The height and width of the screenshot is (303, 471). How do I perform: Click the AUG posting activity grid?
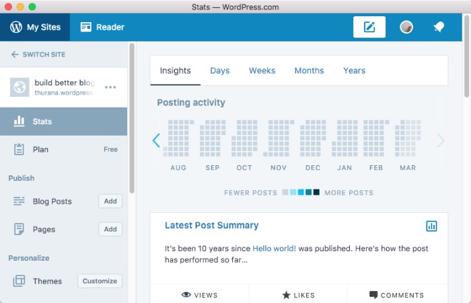tap(178, 138)
